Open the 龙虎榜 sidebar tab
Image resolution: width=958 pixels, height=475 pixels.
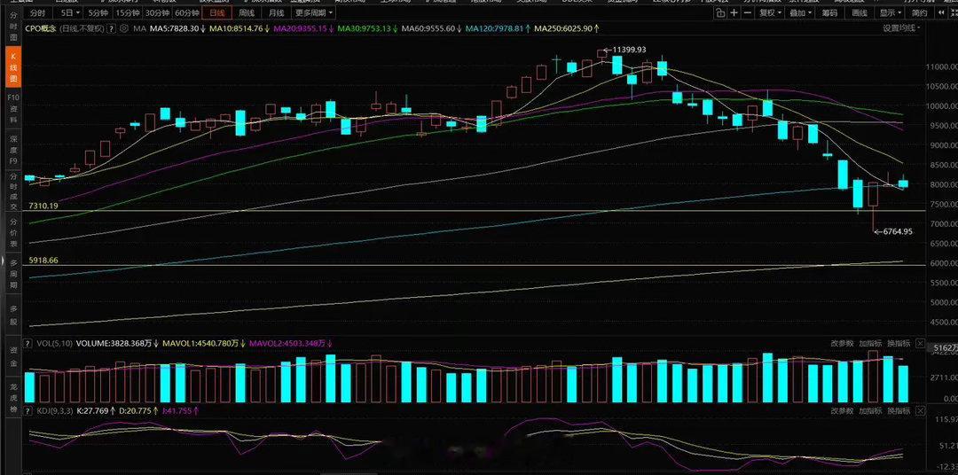[x=12, y=397]
